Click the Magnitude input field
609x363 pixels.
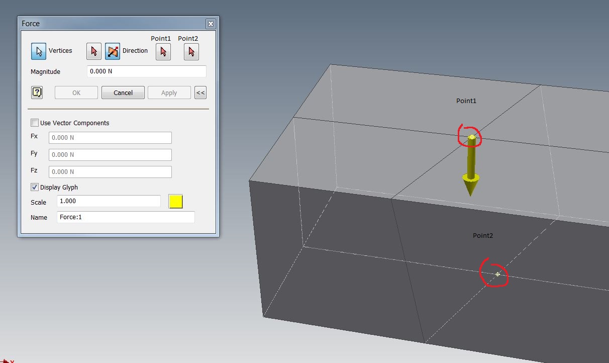(147, 71)
